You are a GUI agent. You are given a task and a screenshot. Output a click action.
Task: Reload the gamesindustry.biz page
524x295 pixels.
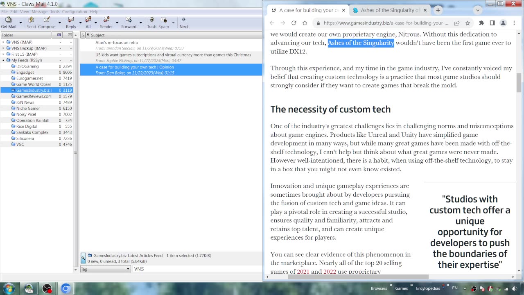pos(294,23)
